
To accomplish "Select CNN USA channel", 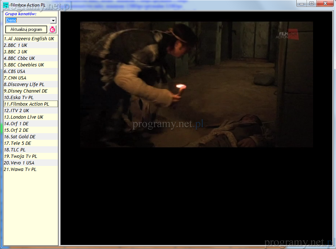I will [x=15, y=78].
